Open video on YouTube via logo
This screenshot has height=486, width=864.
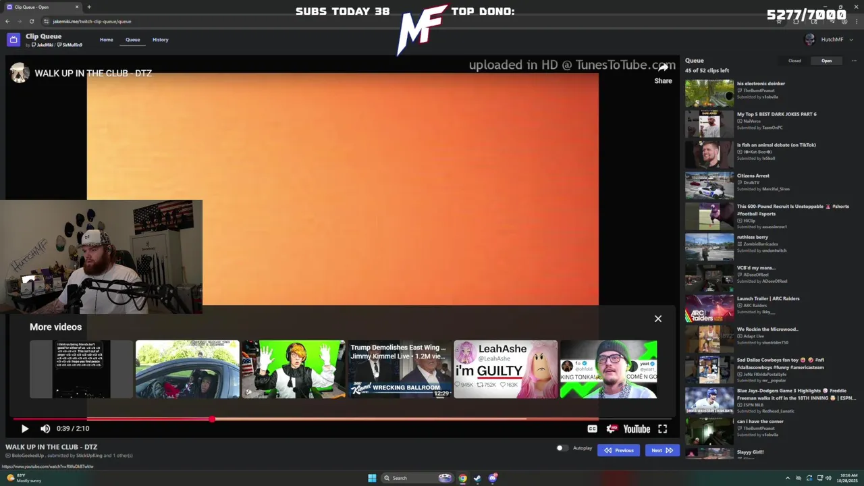click(637, 429)
